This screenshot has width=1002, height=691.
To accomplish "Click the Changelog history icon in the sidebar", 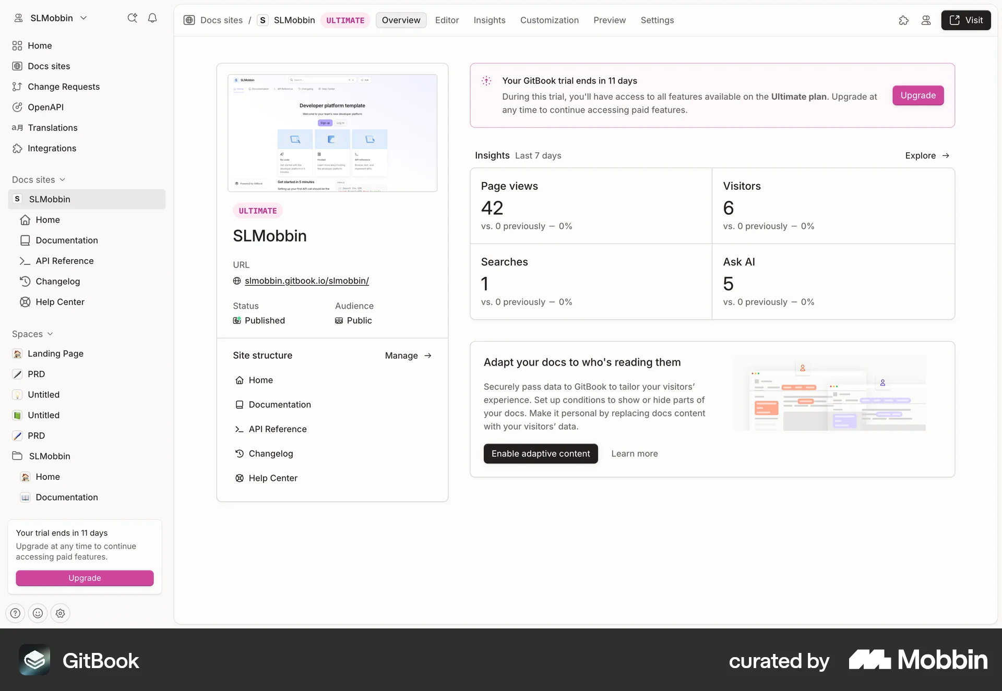I will click(x=25, y=282).
